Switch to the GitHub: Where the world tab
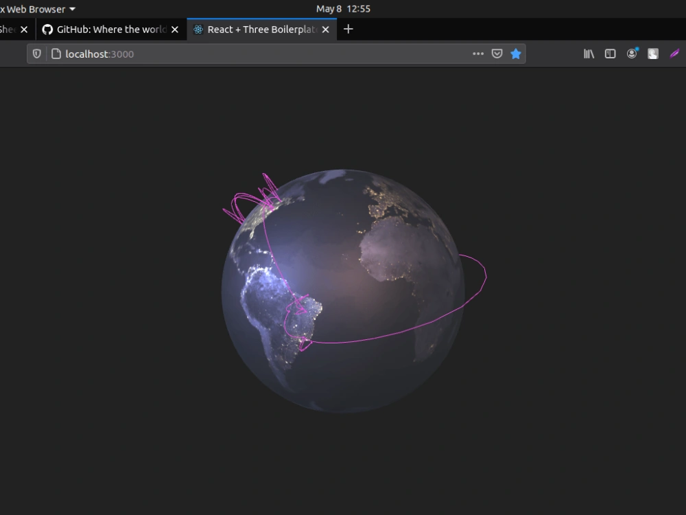This screenshot has width=686, height=515. 111,30
